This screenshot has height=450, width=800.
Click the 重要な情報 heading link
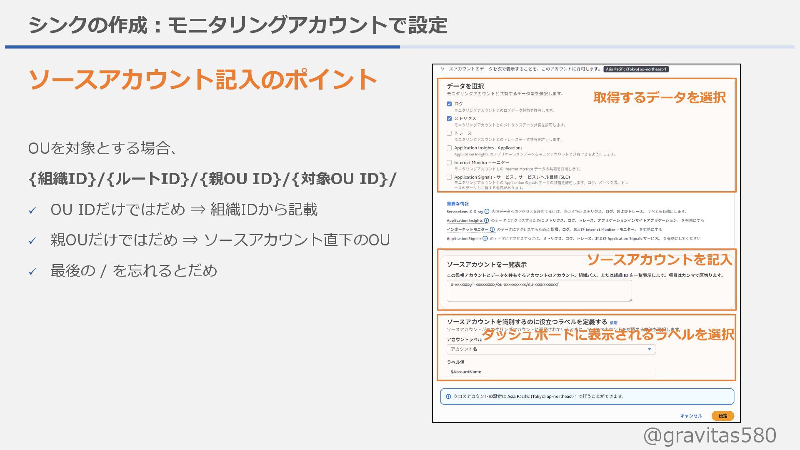(457, 204)
